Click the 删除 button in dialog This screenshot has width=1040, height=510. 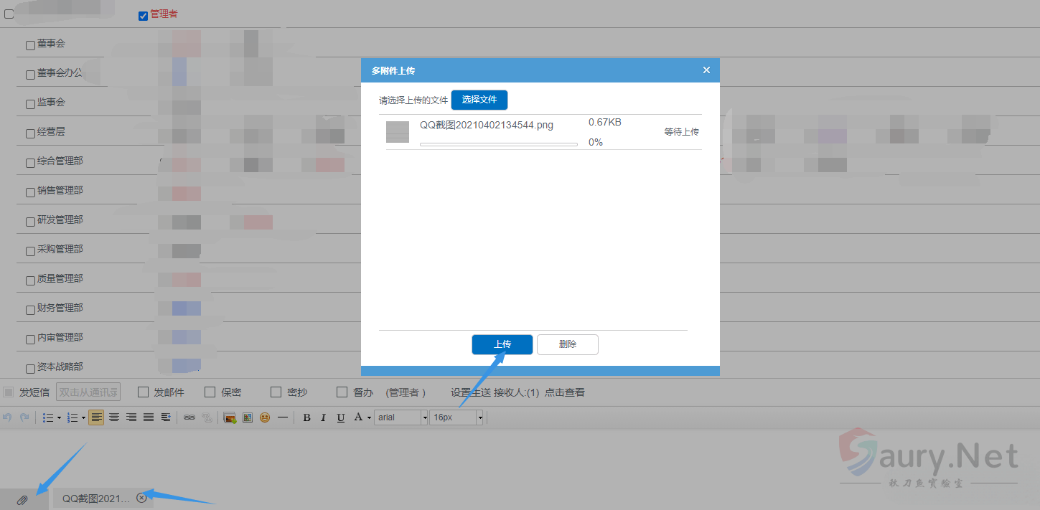(x=567, y=344)
